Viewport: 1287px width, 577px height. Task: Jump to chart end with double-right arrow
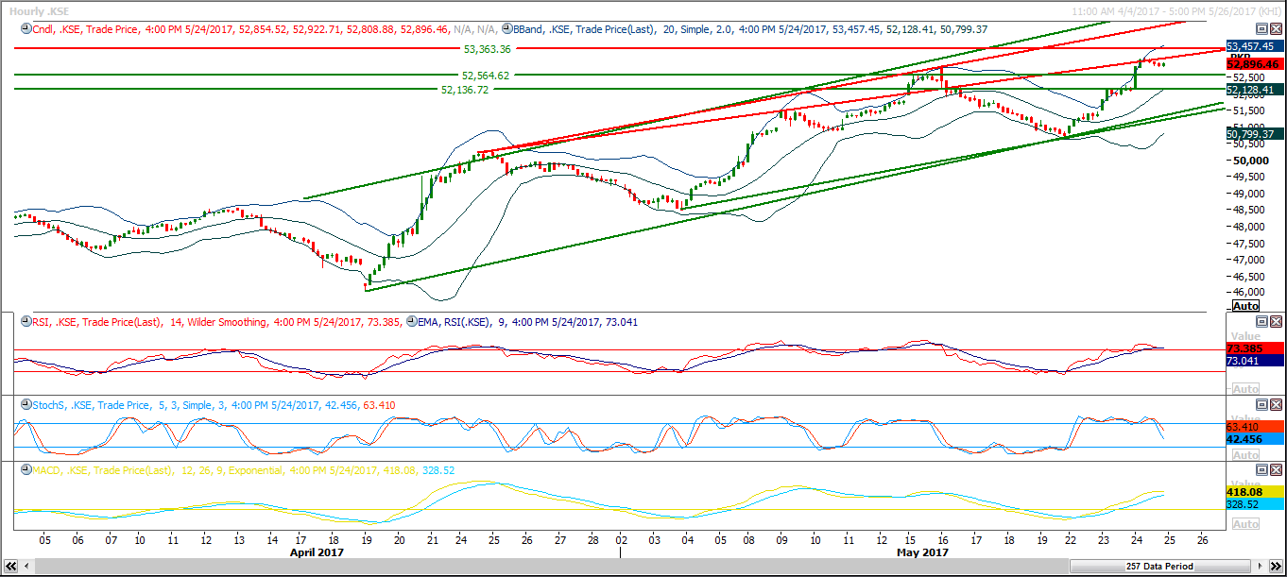pyautogui.click(x=1278, y=567)
